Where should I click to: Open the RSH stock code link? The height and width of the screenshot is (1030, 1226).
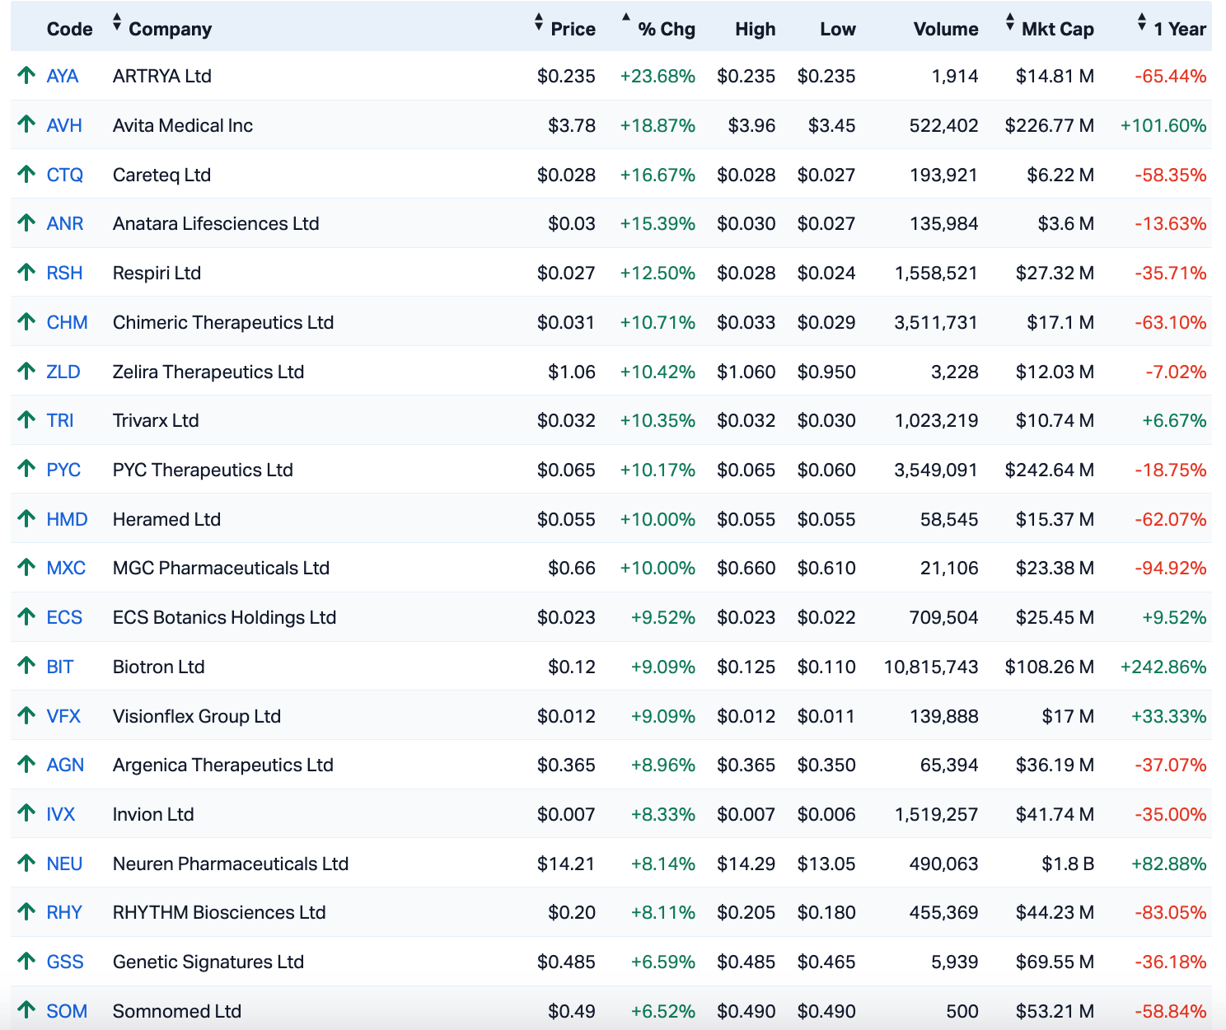tap(64, 273)
